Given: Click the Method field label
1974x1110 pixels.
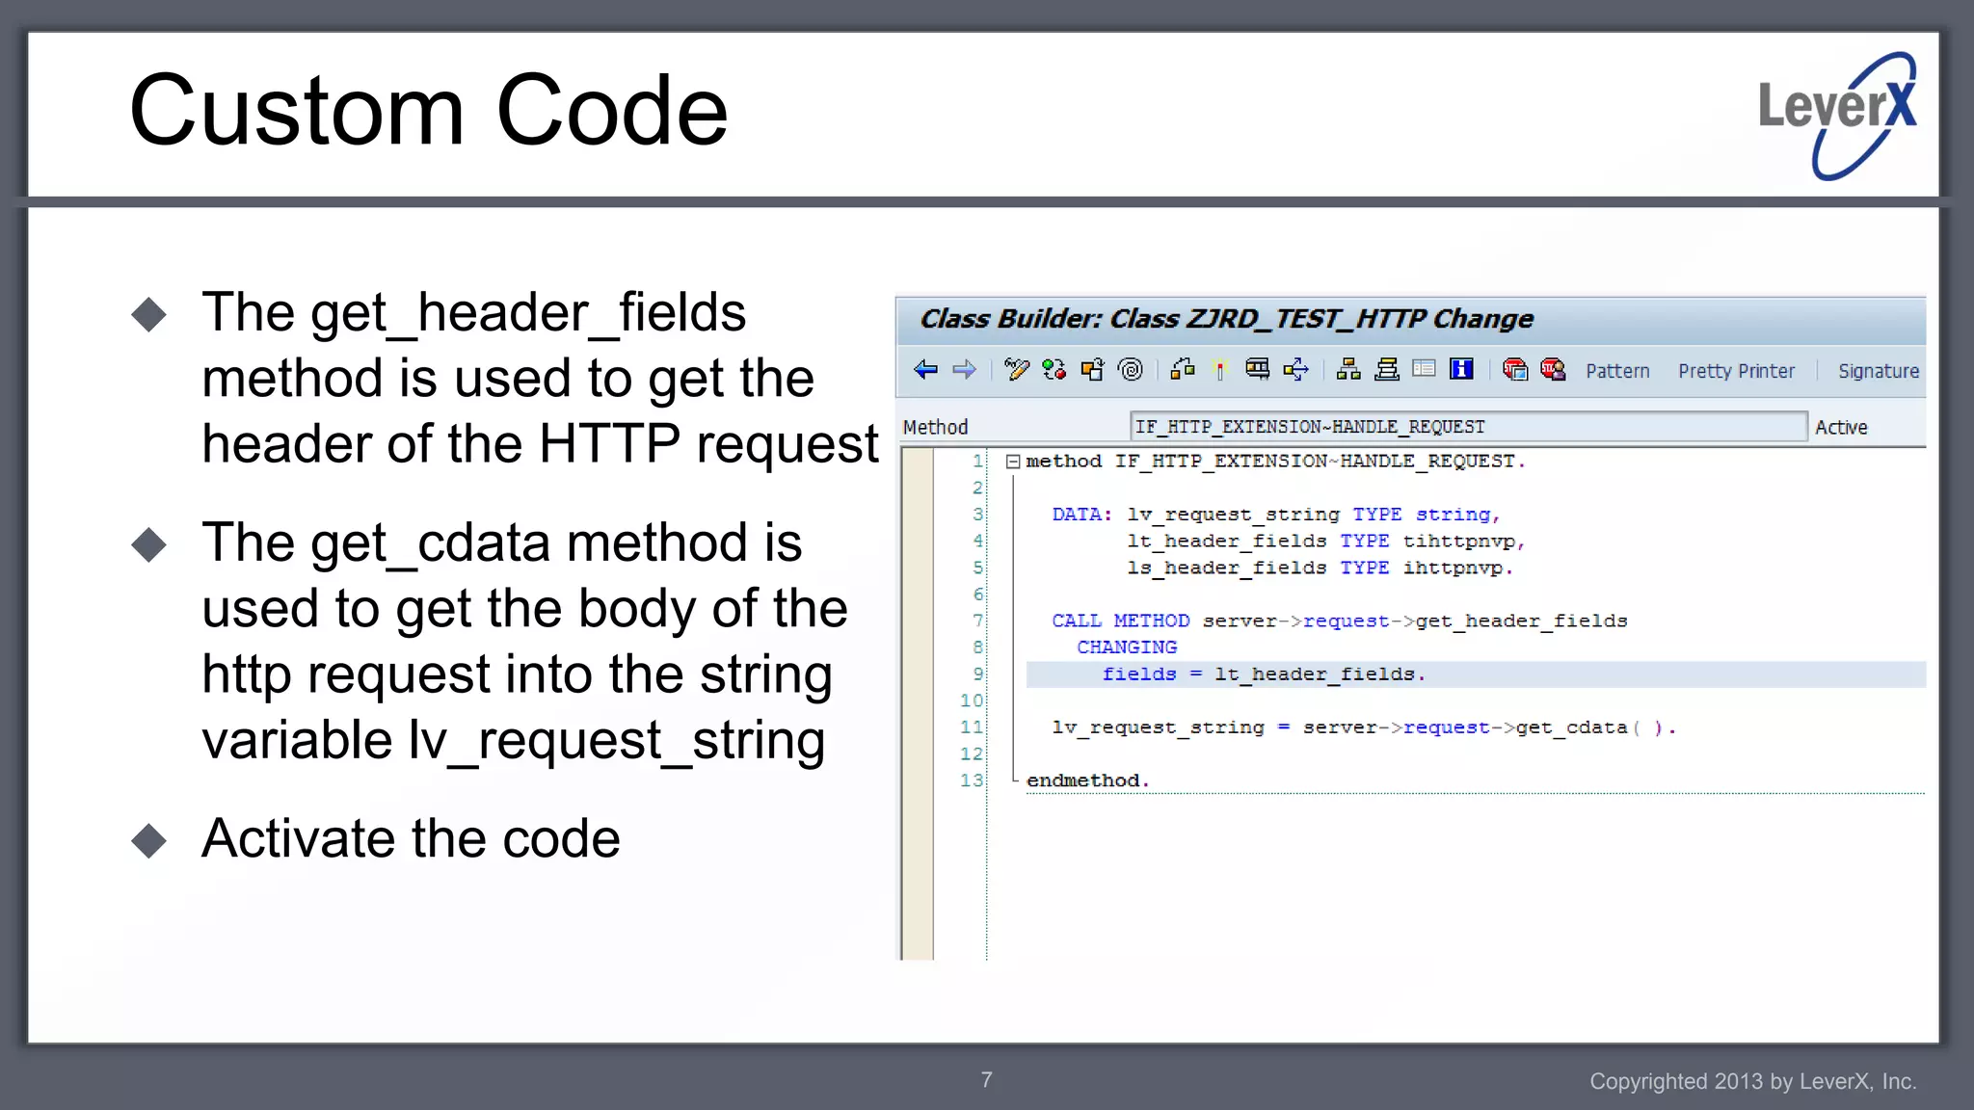Looking at the screenshot, I should tap(935, 427).
